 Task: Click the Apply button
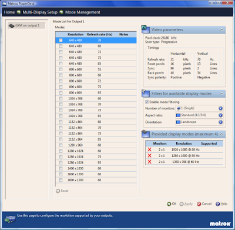point(186,204)
